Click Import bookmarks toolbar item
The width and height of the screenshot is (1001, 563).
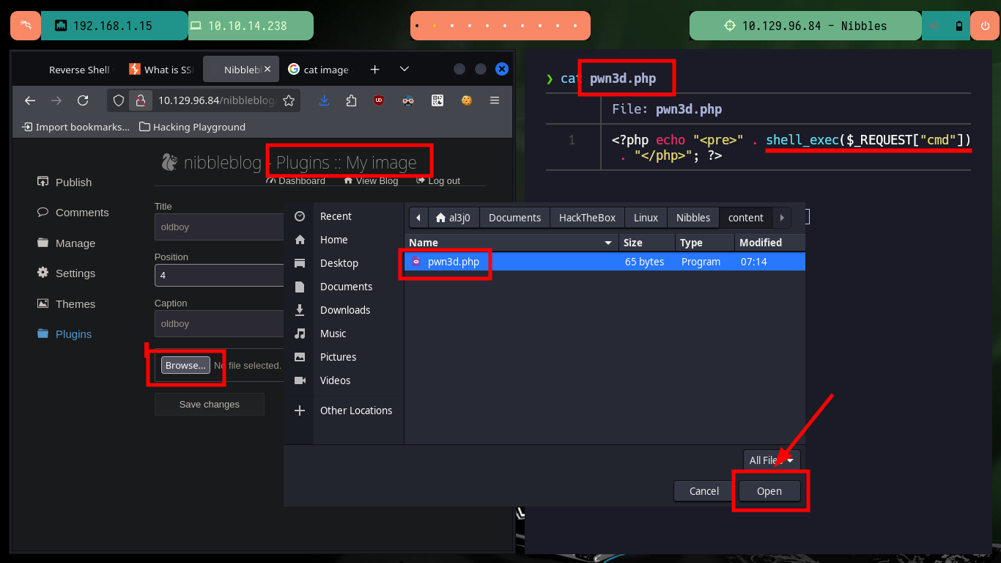point(76,127)
